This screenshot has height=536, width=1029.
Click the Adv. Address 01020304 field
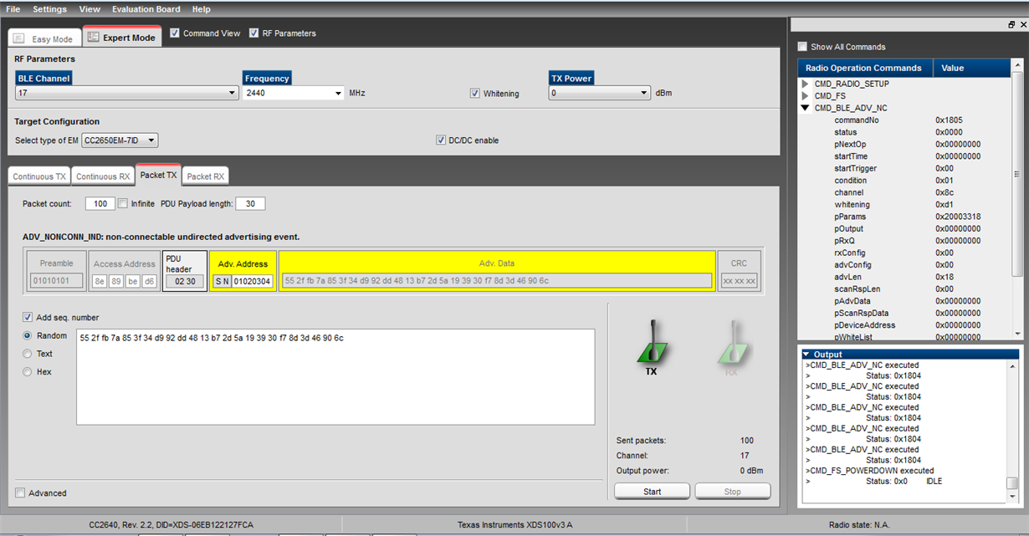coord(253,281)
